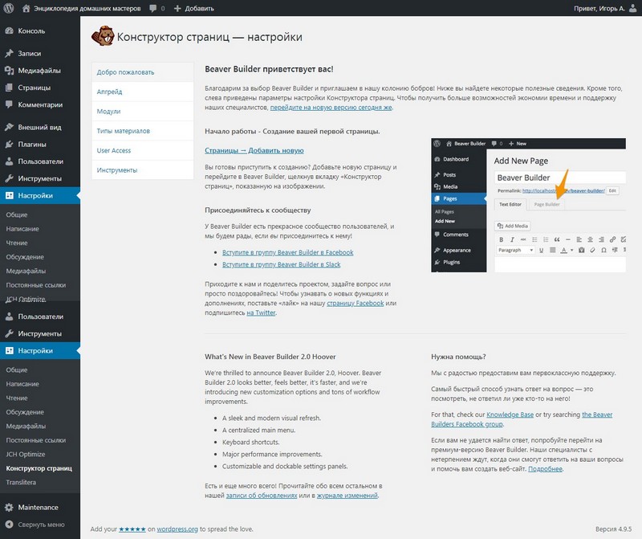Collapse the sidebar with Свернуть меню arrow
This screenshot has height=539, width=642.
9,525
